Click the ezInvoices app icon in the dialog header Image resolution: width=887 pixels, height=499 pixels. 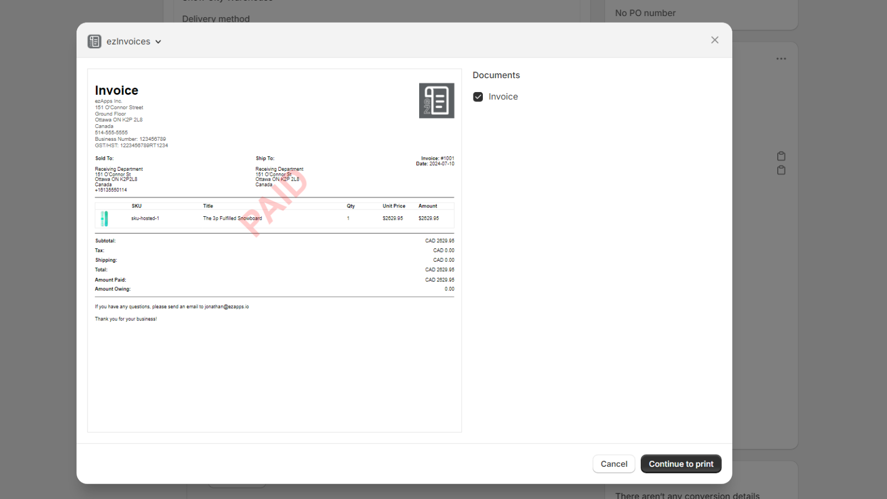point(94,41)
